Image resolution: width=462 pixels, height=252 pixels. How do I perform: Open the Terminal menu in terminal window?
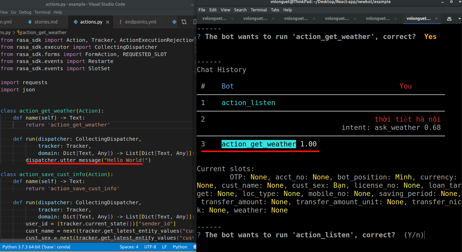[259, 10]
